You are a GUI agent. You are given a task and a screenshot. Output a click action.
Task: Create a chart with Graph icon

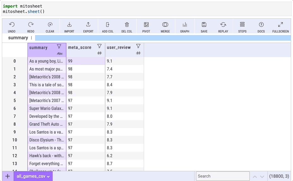click(x=185, y=25)
